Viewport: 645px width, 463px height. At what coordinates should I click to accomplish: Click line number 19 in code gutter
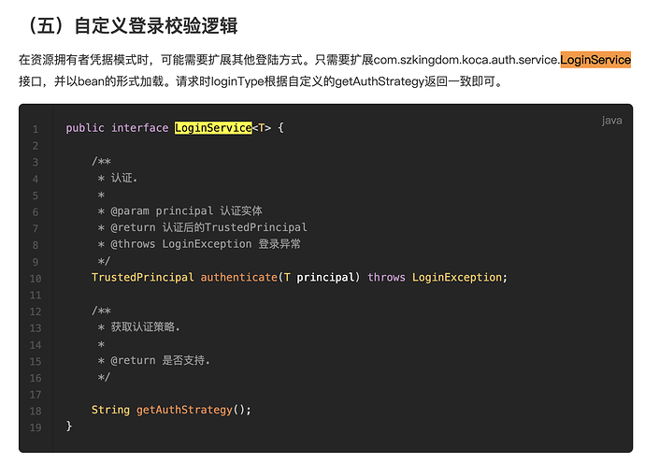click(35, 427)
